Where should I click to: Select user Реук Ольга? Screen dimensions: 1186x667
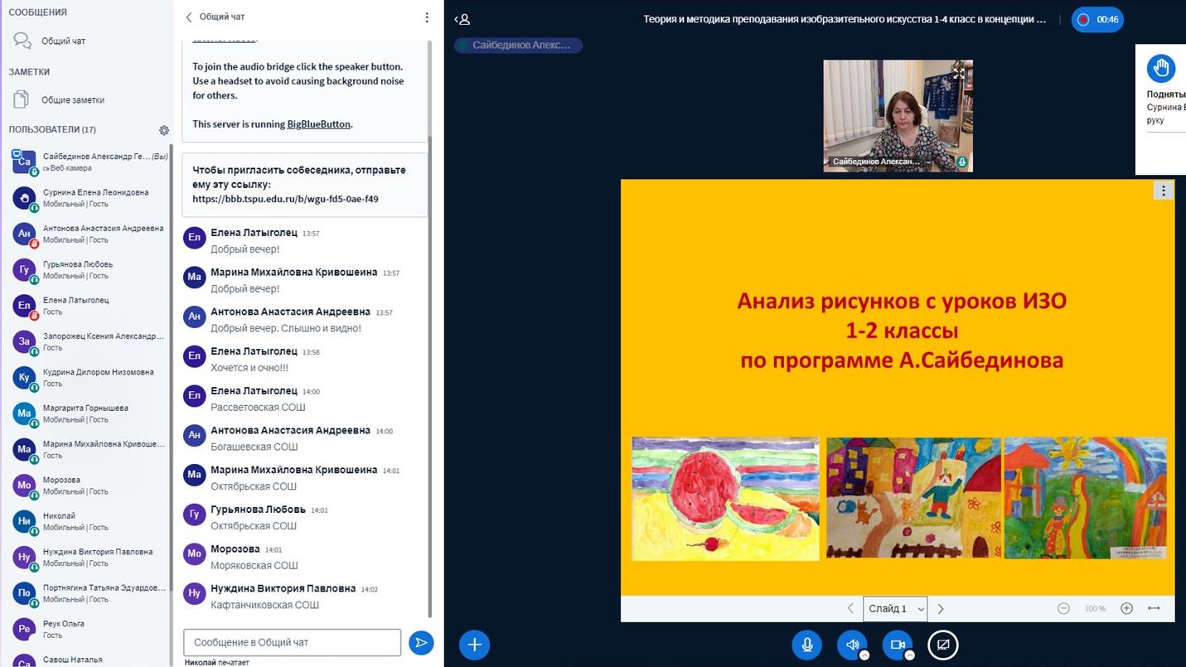pyautogui.click(x=88, y=629)
